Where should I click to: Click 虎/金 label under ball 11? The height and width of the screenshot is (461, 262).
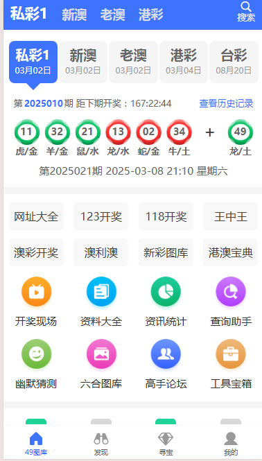coord(27,151)
